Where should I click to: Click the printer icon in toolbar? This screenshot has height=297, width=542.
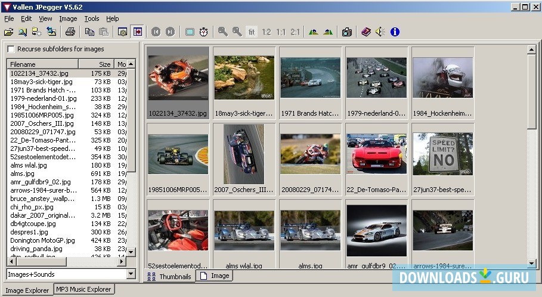pyautogui.click(x=70, y=32)
